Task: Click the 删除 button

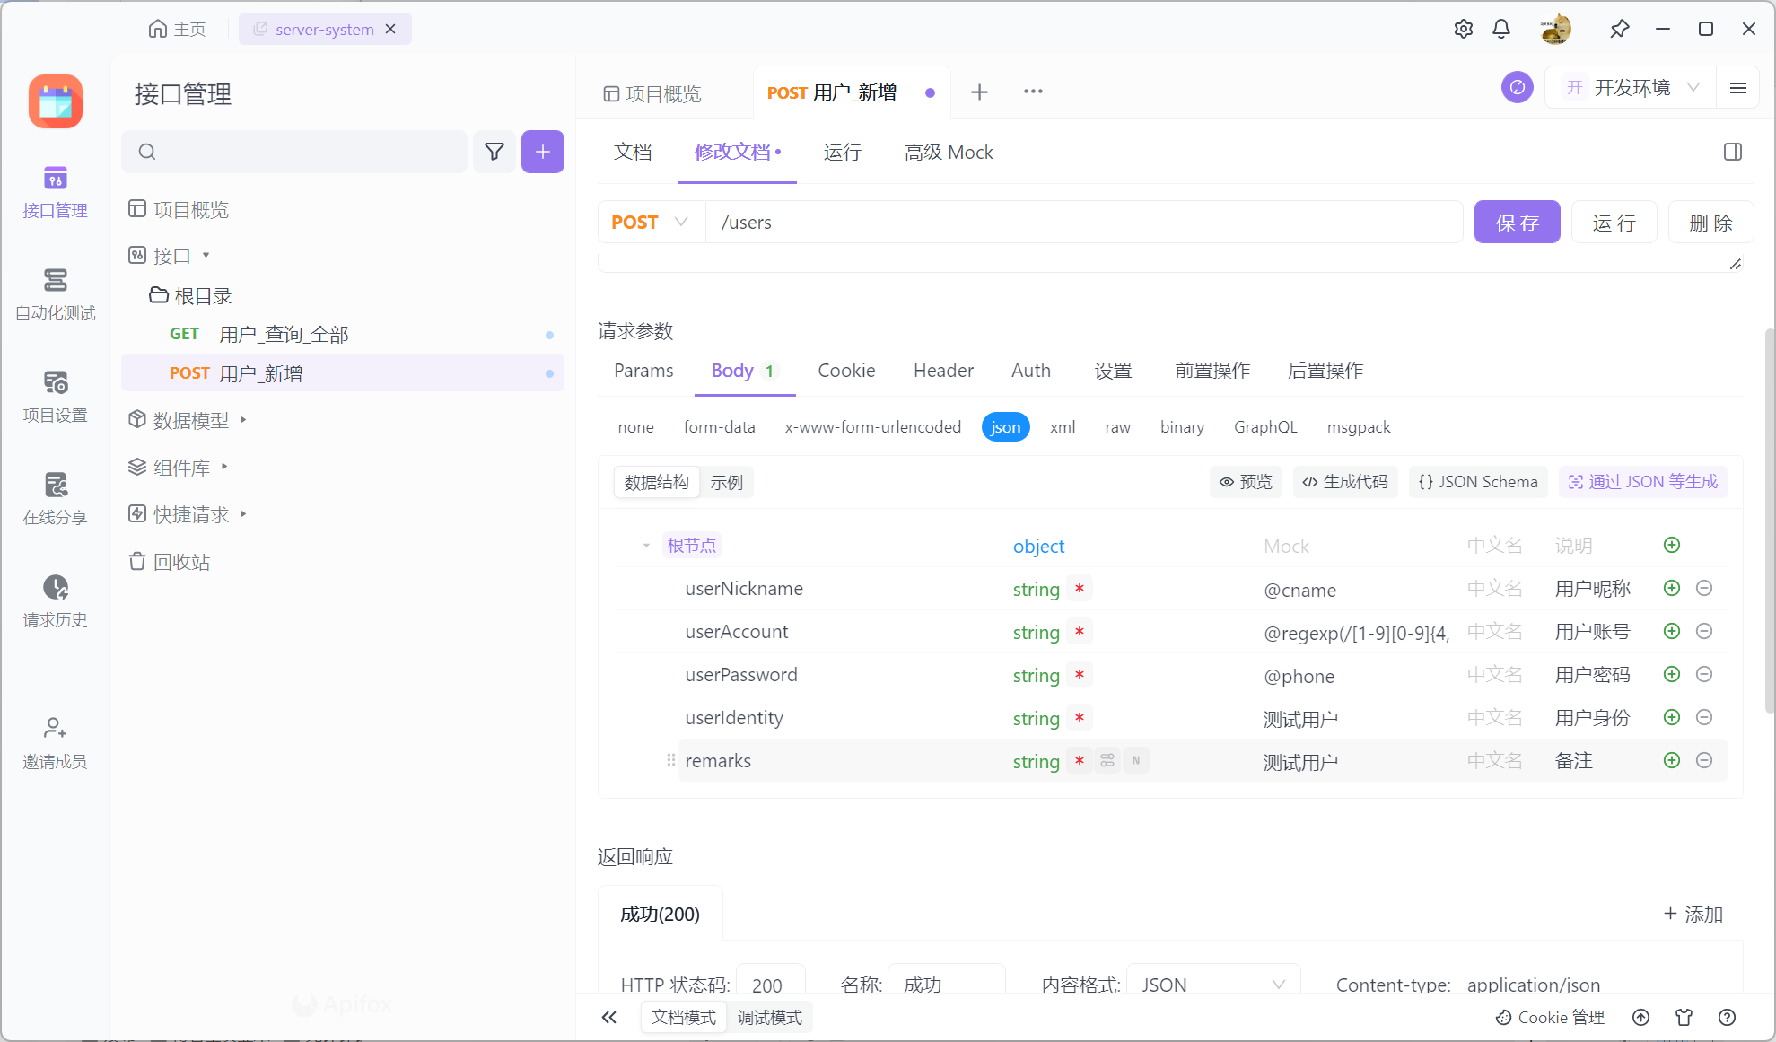Action: 1710,222
